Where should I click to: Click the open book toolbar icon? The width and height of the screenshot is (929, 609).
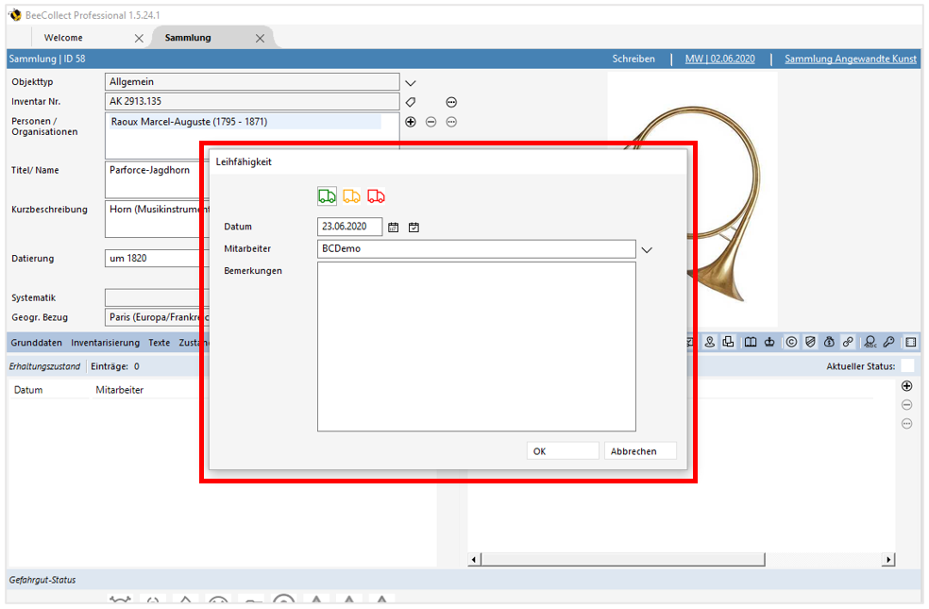(x=749, y=342)
